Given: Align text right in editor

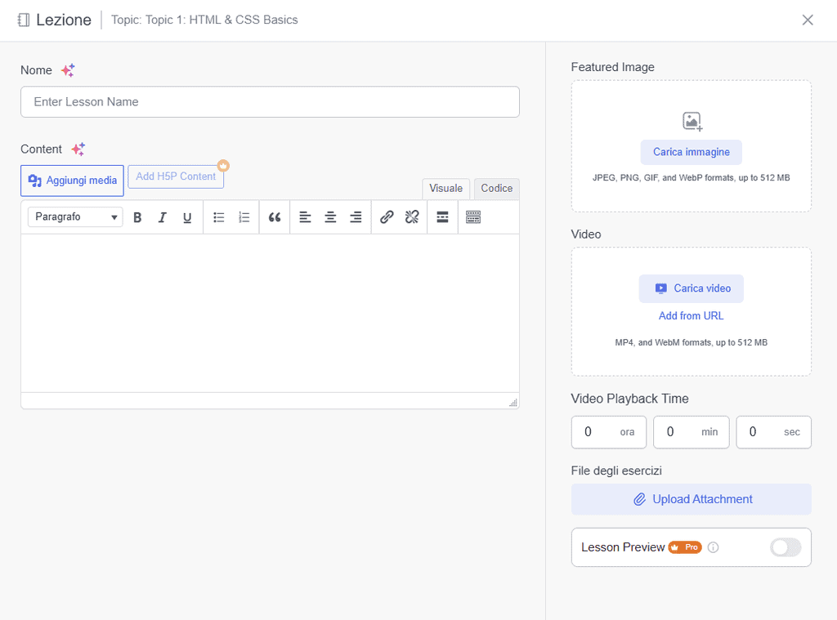Looking at the screenshot, I should [x=356, y=217].
